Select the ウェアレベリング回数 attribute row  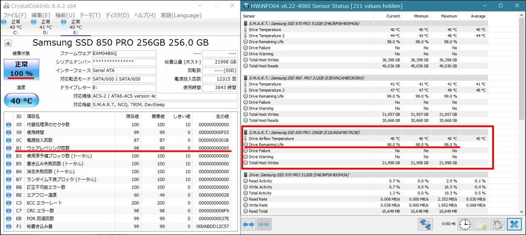pyautogui.click(x=120, y=148)
